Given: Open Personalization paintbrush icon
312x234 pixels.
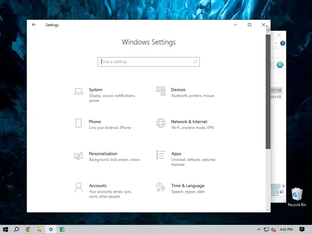Looking at the screenshot, I should pyautogui.click(x=78, y=155).
